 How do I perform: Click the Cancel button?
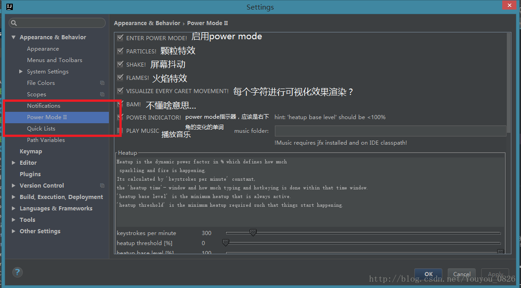point(462,274)
